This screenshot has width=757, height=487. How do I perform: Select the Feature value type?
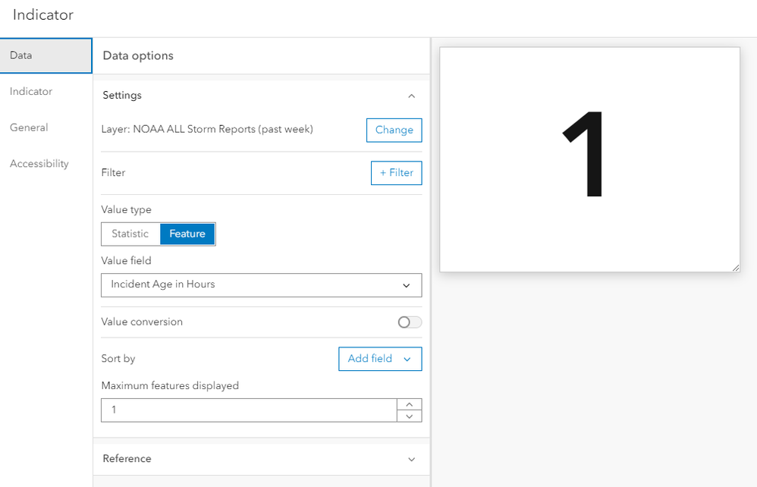[x=187, y=234]
